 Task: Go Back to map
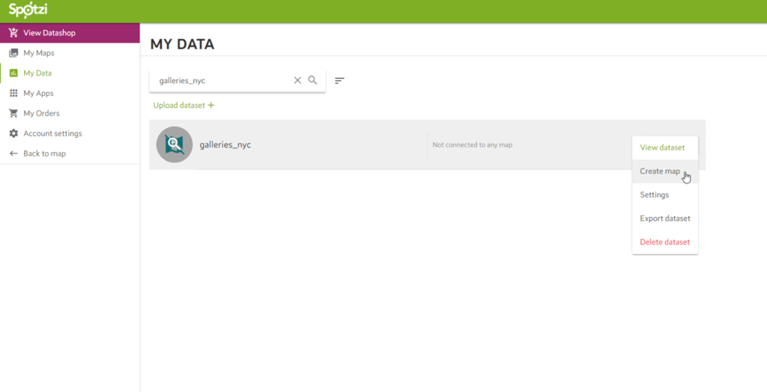[x=70, y=153]
